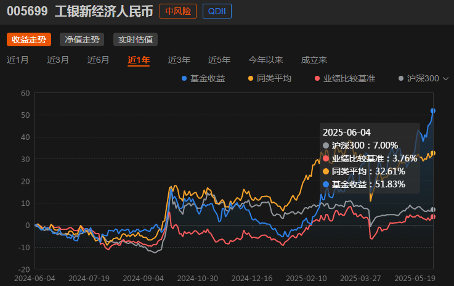Switch to the 收益走势 tab
This screenshot has height=286, width=454.
(x=29, y=39)
